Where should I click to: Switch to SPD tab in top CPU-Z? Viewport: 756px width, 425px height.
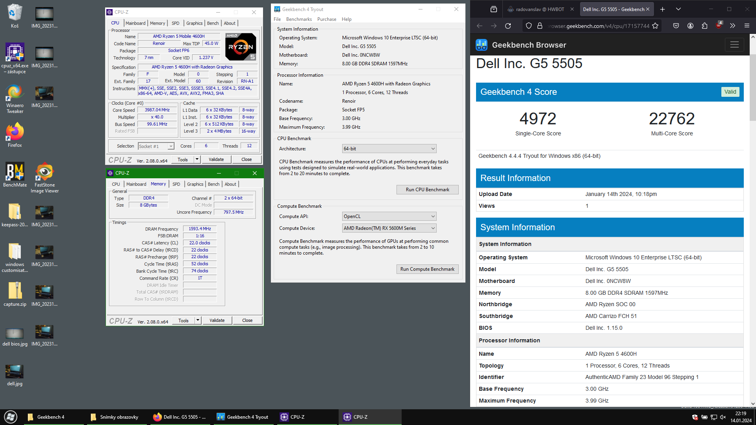pyautogui.click(x=176, y=23)
